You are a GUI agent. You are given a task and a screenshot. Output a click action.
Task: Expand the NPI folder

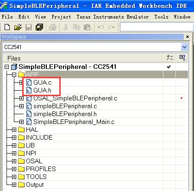coord(14,154)
